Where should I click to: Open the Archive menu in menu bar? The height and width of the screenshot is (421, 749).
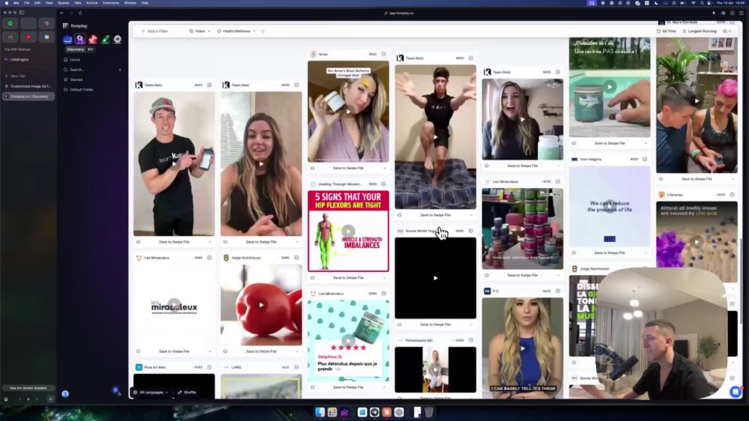tap(91, 3)
